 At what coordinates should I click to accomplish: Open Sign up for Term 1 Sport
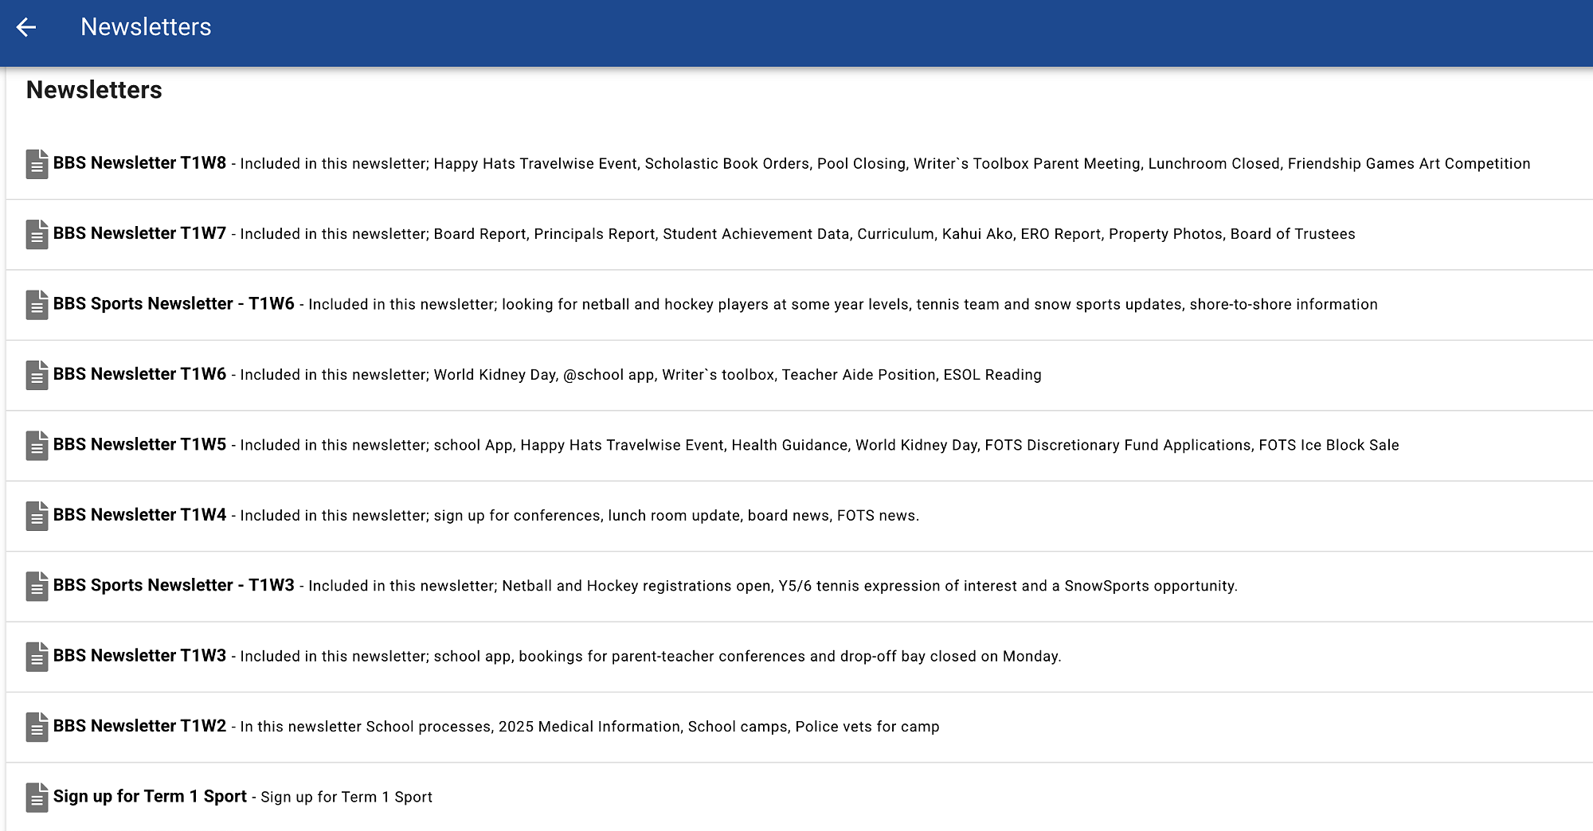(x=150, y=797)
